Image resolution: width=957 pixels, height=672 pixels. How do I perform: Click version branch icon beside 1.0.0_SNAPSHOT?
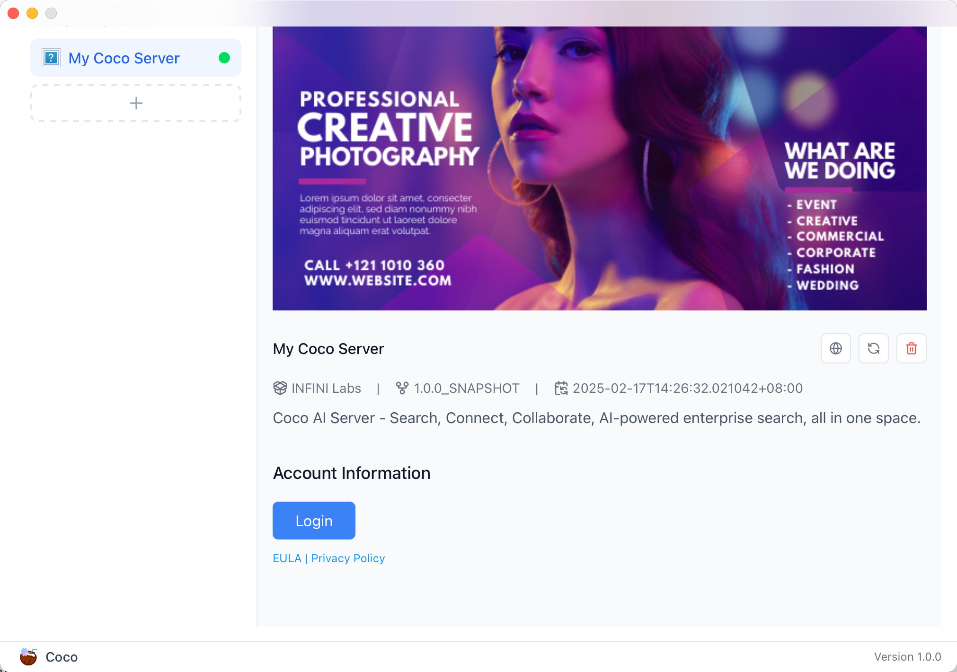pyautogui.click(x=402, y=388)
